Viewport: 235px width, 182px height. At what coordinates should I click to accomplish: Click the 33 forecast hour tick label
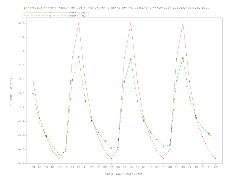click(x=105, y=167)
